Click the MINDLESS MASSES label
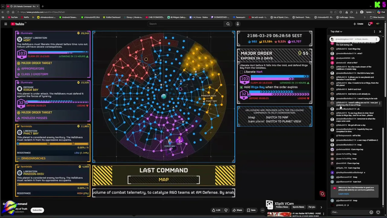 [34, 118]
